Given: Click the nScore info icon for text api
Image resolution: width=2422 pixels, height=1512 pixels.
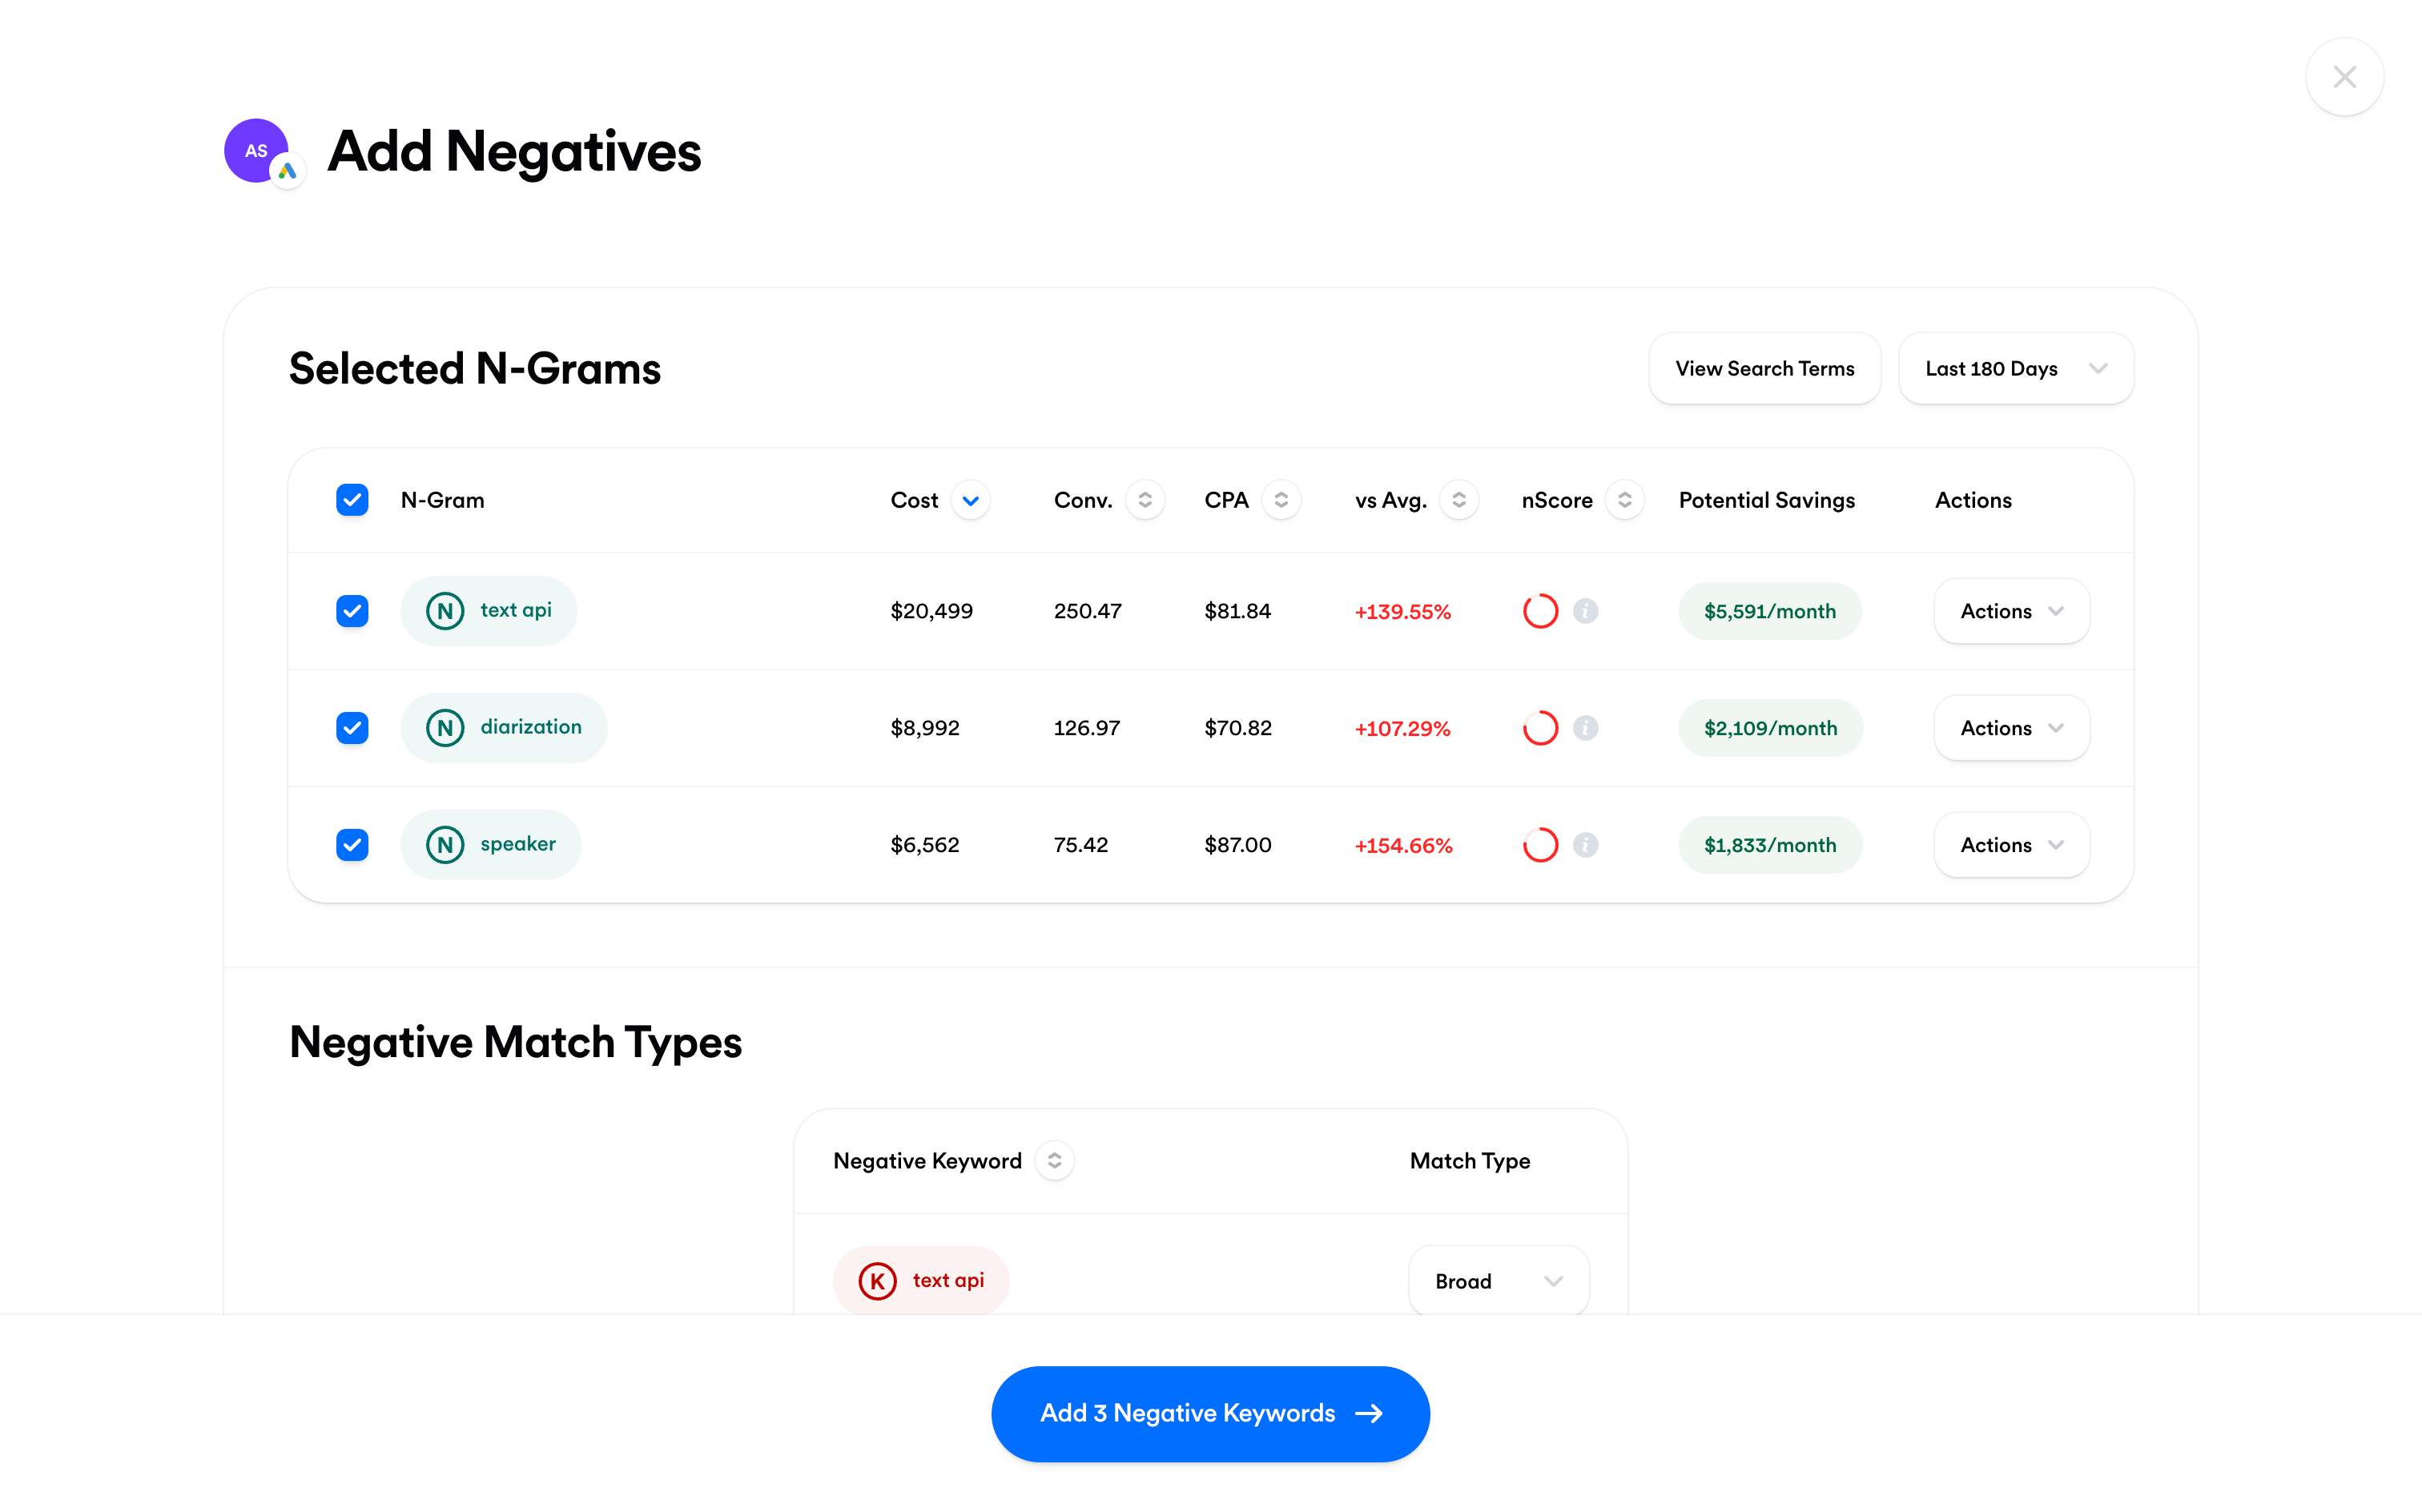Looking at the screenshot, I should click(x=1586, y=609).
